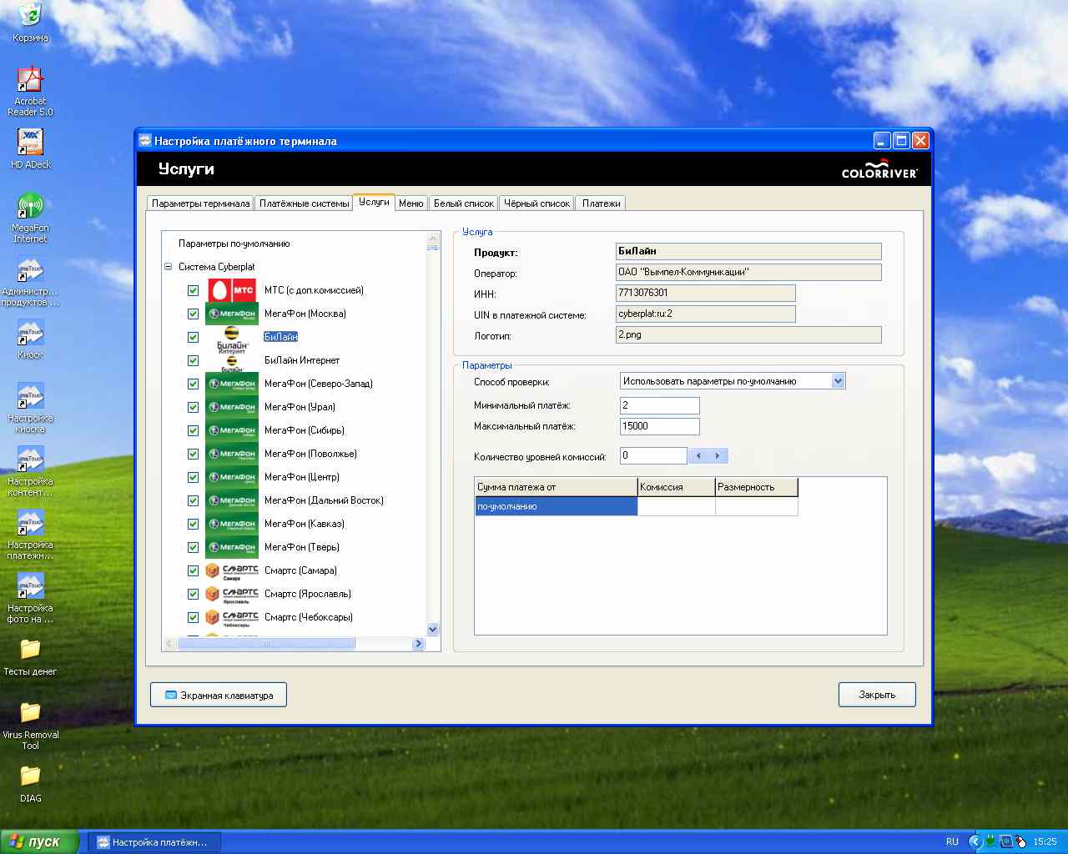1068x854 pixels.
Task: Open the MegaFon Internet desktop icon
Action: pyautogui.click(x=30, y=206)
